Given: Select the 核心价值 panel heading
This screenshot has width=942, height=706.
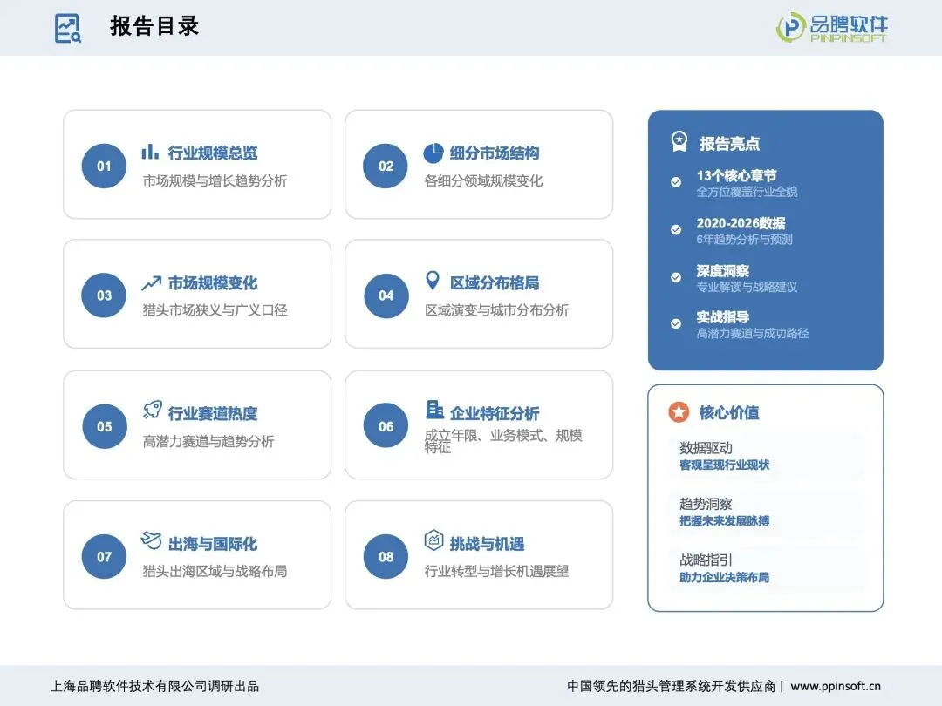Looking at the screenshot, I should [x=729, y=412].
